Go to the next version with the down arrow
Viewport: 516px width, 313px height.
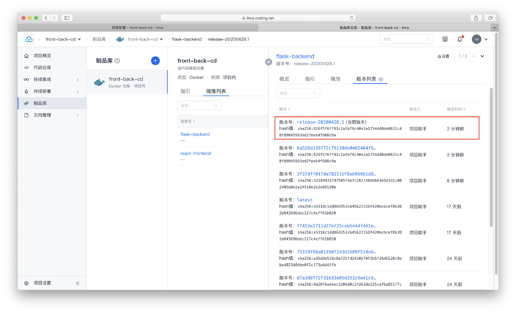click(482, 56)
